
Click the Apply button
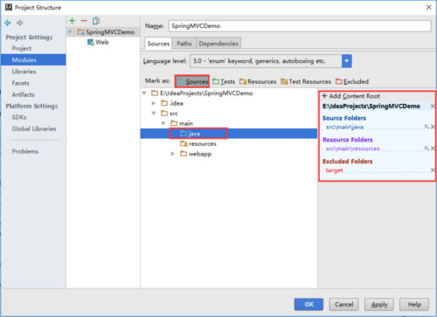[x=379, y=305]
